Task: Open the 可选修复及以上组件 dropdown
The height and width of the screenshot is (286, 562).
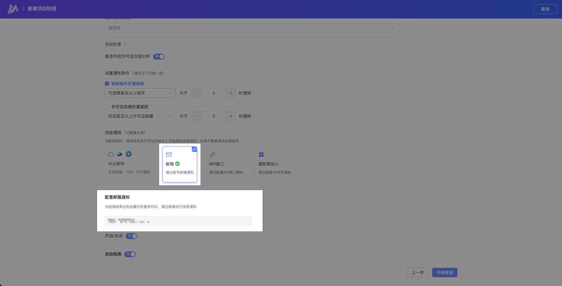Action: click(140, 93)
